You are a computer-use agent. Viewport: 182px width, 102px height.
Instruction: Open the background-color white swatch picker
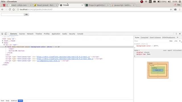pos(153,46)
